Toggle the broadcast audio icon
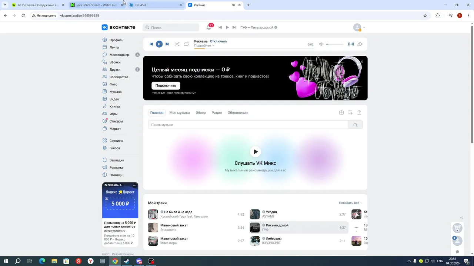The width and height of the screenshot is (474, 266). 351,44
